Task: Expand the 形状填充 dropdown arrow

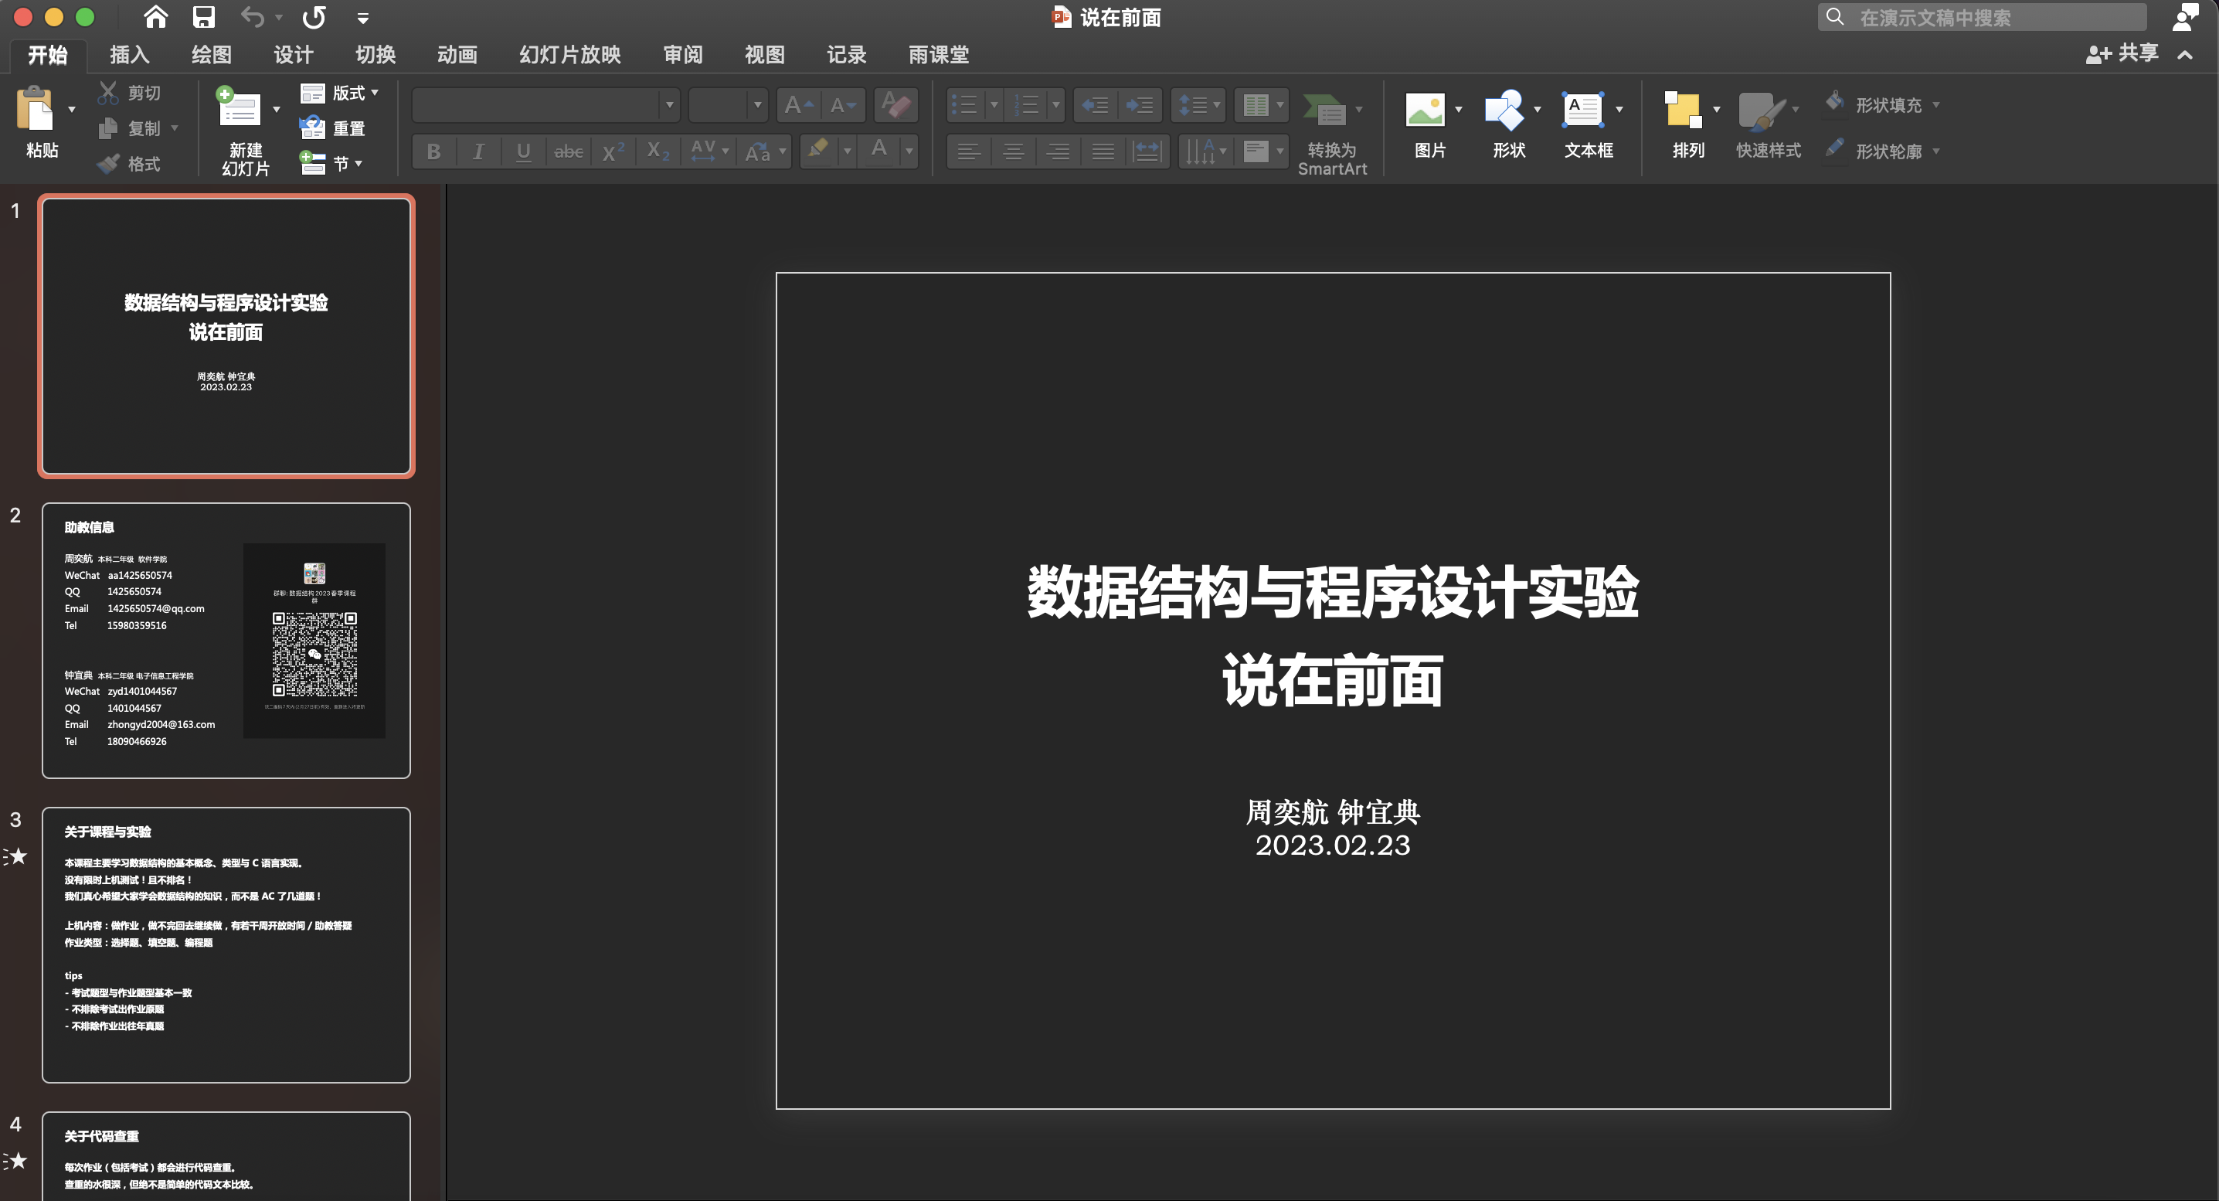Action: [x=1936, y=105]
